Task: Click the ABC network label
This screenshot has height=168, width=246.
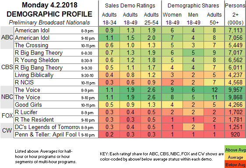Action: tap(7, 38)
